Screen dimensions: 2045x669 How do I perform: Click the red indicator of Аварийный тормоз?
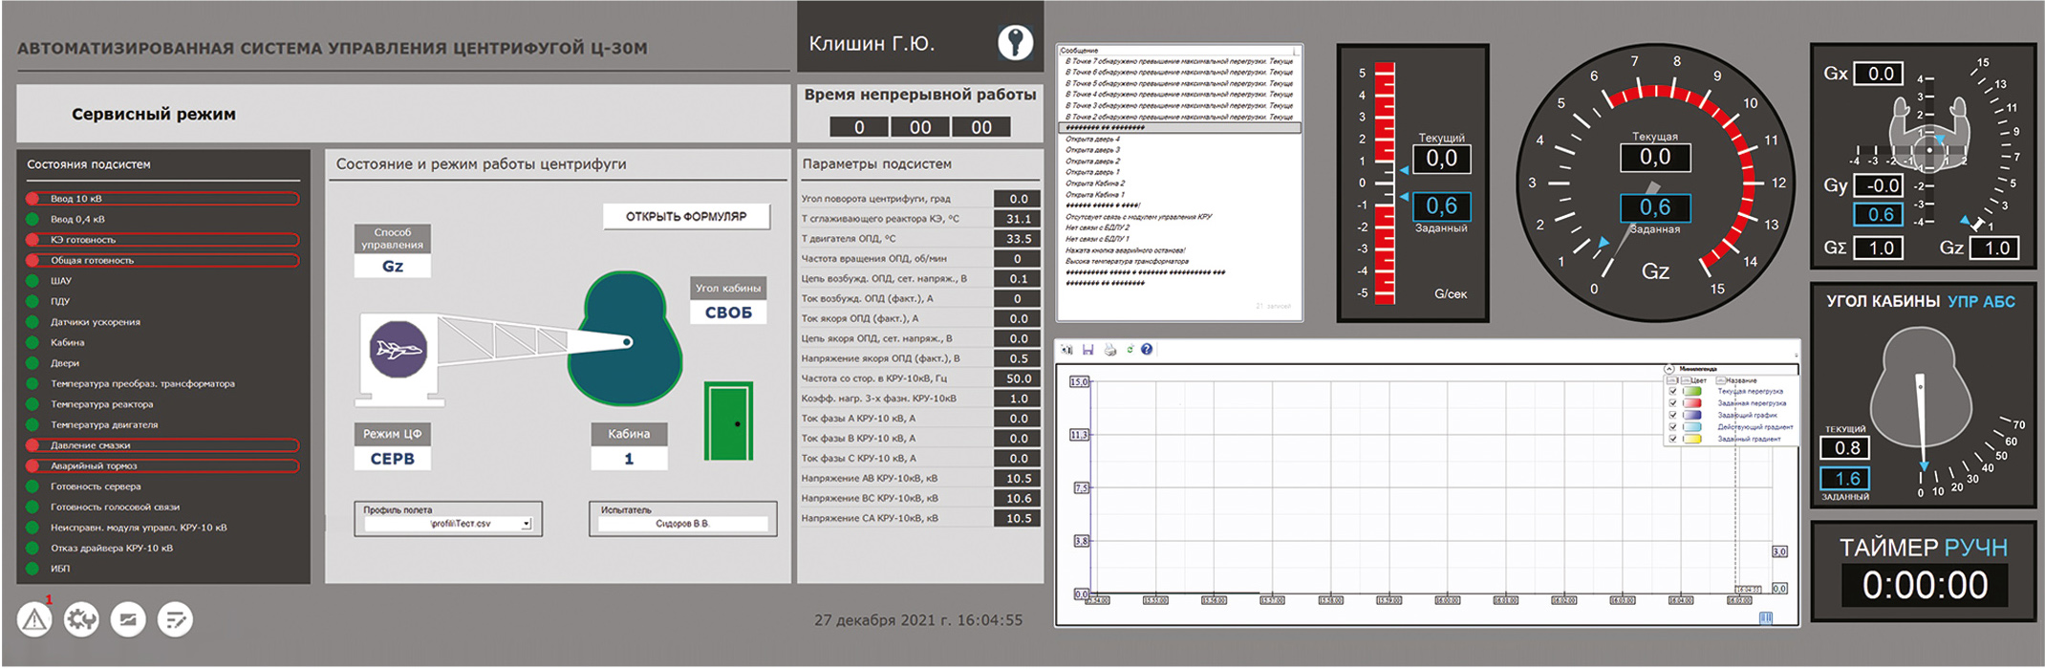pyautogui.click(x=32, y=466)
